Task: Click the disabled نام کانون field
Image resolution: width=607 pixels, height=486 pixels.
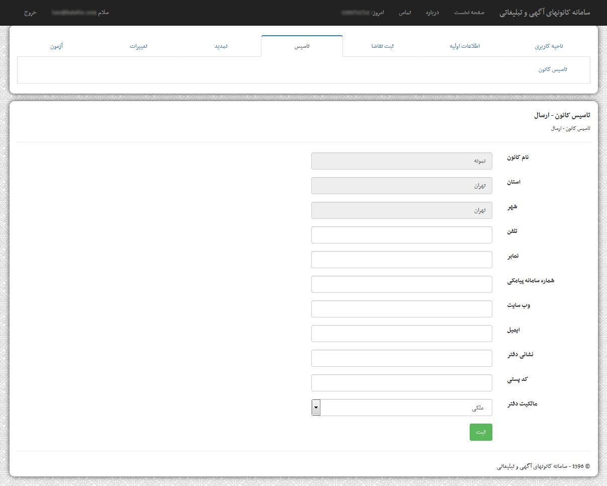Action: (402, 161)
